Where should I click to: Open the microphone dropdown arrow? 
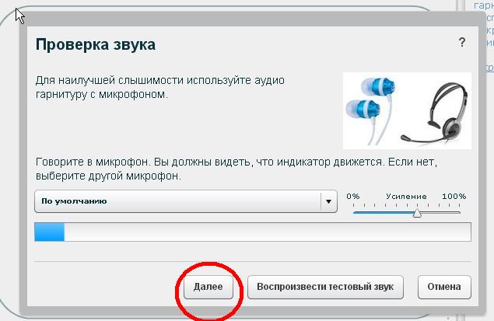coord(328,201)
